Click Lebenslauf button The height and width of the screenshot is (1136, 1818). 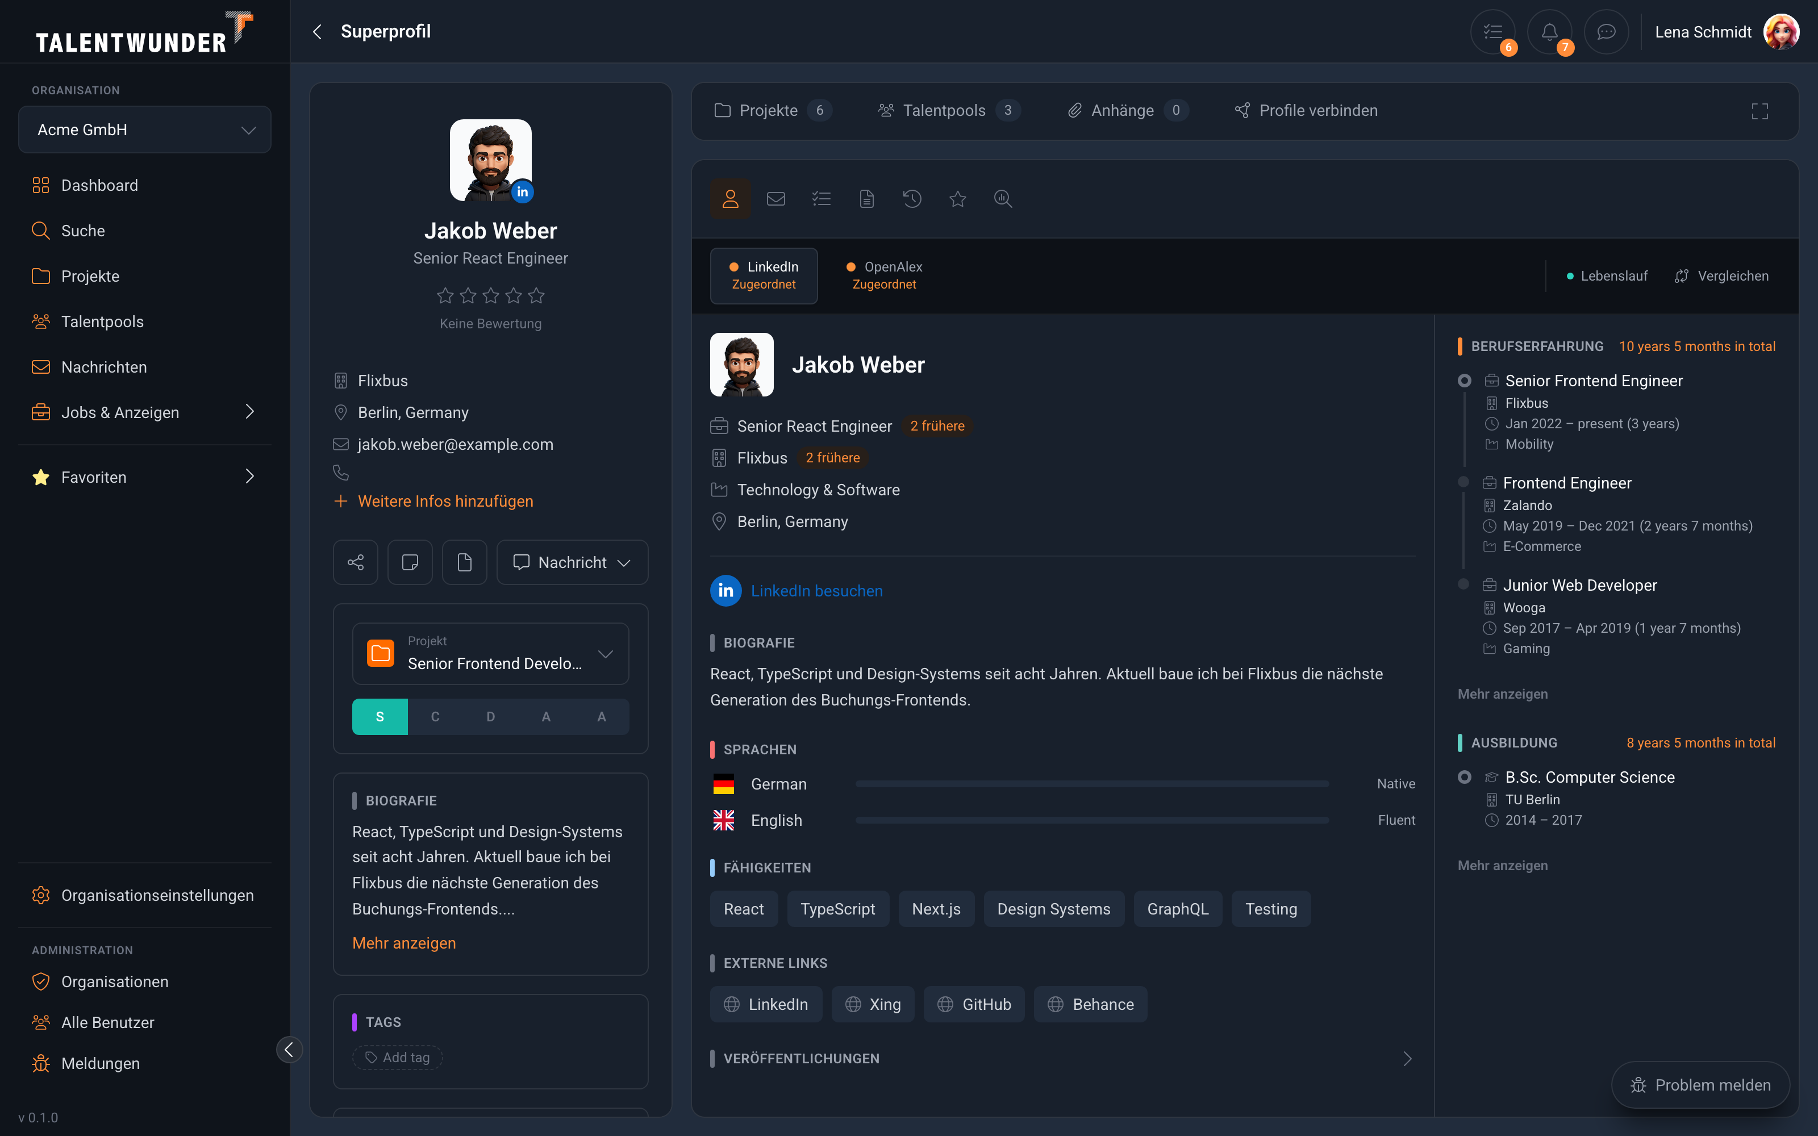(1606, 275)
